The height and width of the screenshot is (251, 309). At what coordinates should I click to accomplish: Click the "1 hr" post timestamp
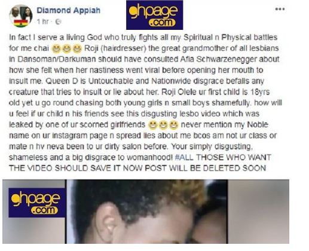(x=42, y=22)
